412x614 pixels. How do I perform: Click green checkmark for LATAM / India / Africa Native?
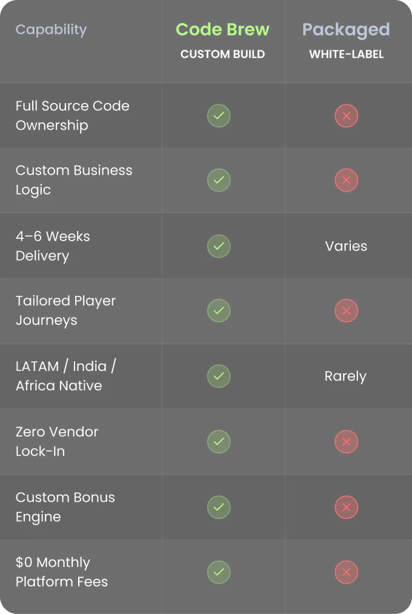click(219, 376)
